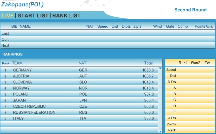
Task: Click Norway's total 1016.4
Action: (148, 88)
